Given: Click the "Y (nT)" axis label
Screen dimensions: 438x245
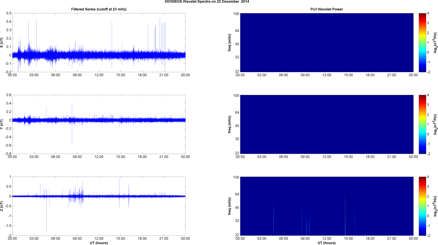Looking at the screenshot, I should (2, 125).
